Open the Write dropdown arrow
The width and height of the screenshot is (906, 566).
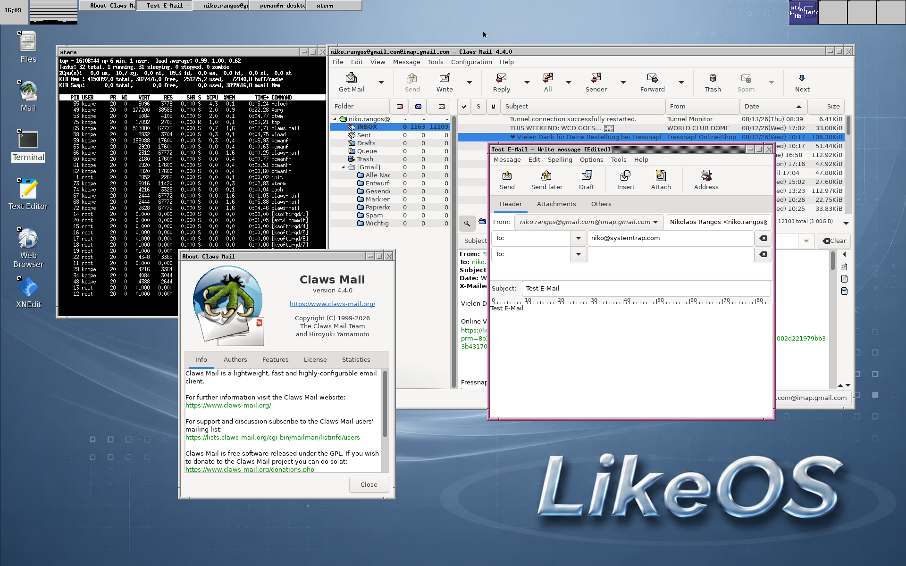pos(470,83)
